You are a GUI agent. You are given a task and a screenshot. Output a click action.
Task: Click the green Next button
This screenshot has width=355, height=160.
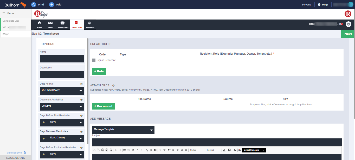(x=348, y=34)
